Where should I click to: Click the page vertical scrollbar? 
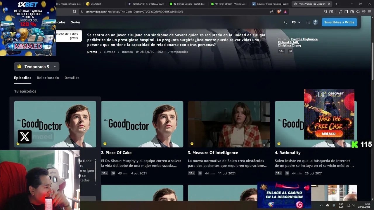(372, 61)
